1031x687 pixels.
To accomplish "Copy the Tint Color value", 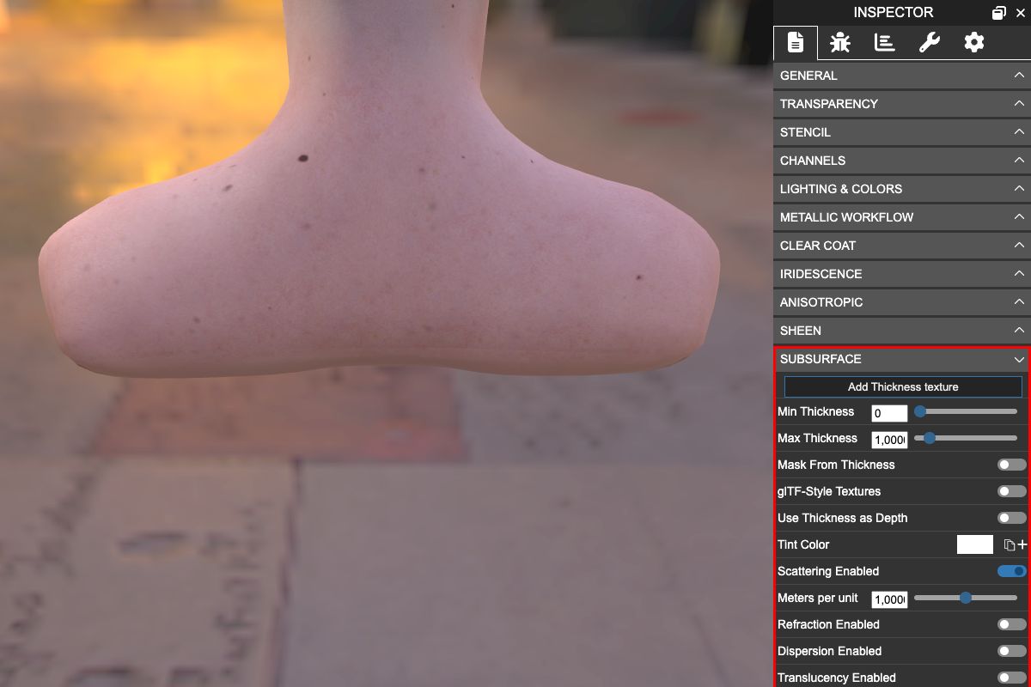I will tap(1010, 544).
